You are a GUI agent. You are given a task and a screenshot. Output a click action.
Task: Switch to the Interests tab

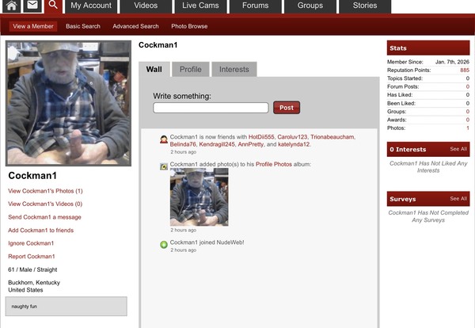(234, 70)
